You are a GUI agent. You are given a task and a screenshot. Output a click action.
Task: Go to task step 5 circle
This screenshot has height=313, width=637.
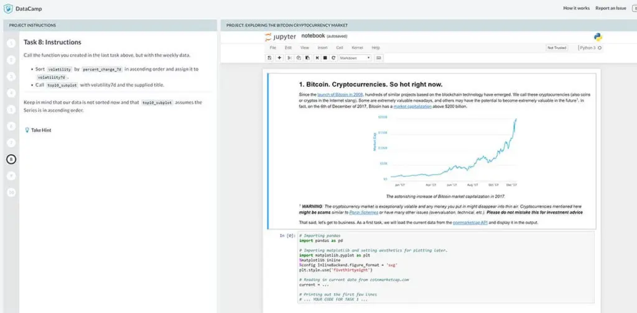click(11, 109)
